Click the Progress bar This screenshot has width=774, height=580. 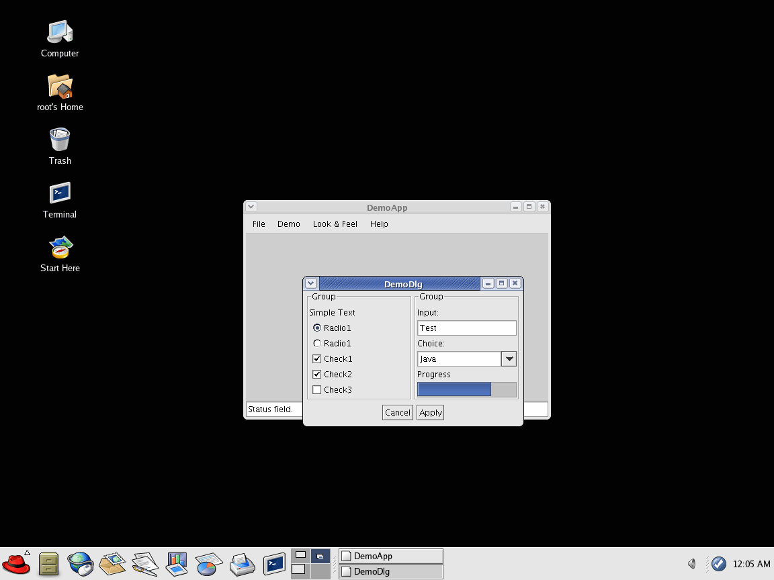pyautogui.click(x=466, y=389)
